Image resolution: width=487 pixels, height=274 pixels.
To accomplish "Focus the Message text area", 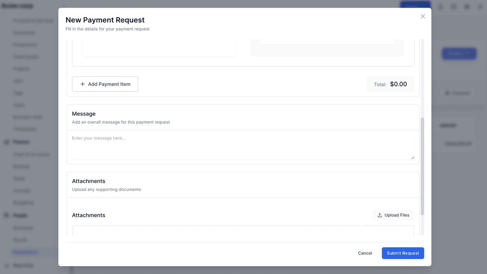I will 243,147.
